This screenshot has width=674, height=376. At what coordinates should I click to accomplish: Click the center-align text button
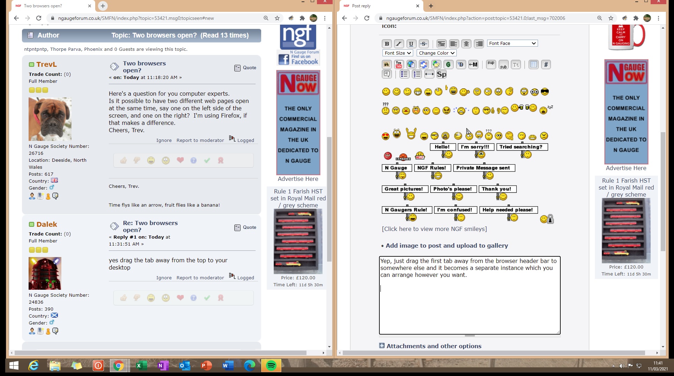466,44
